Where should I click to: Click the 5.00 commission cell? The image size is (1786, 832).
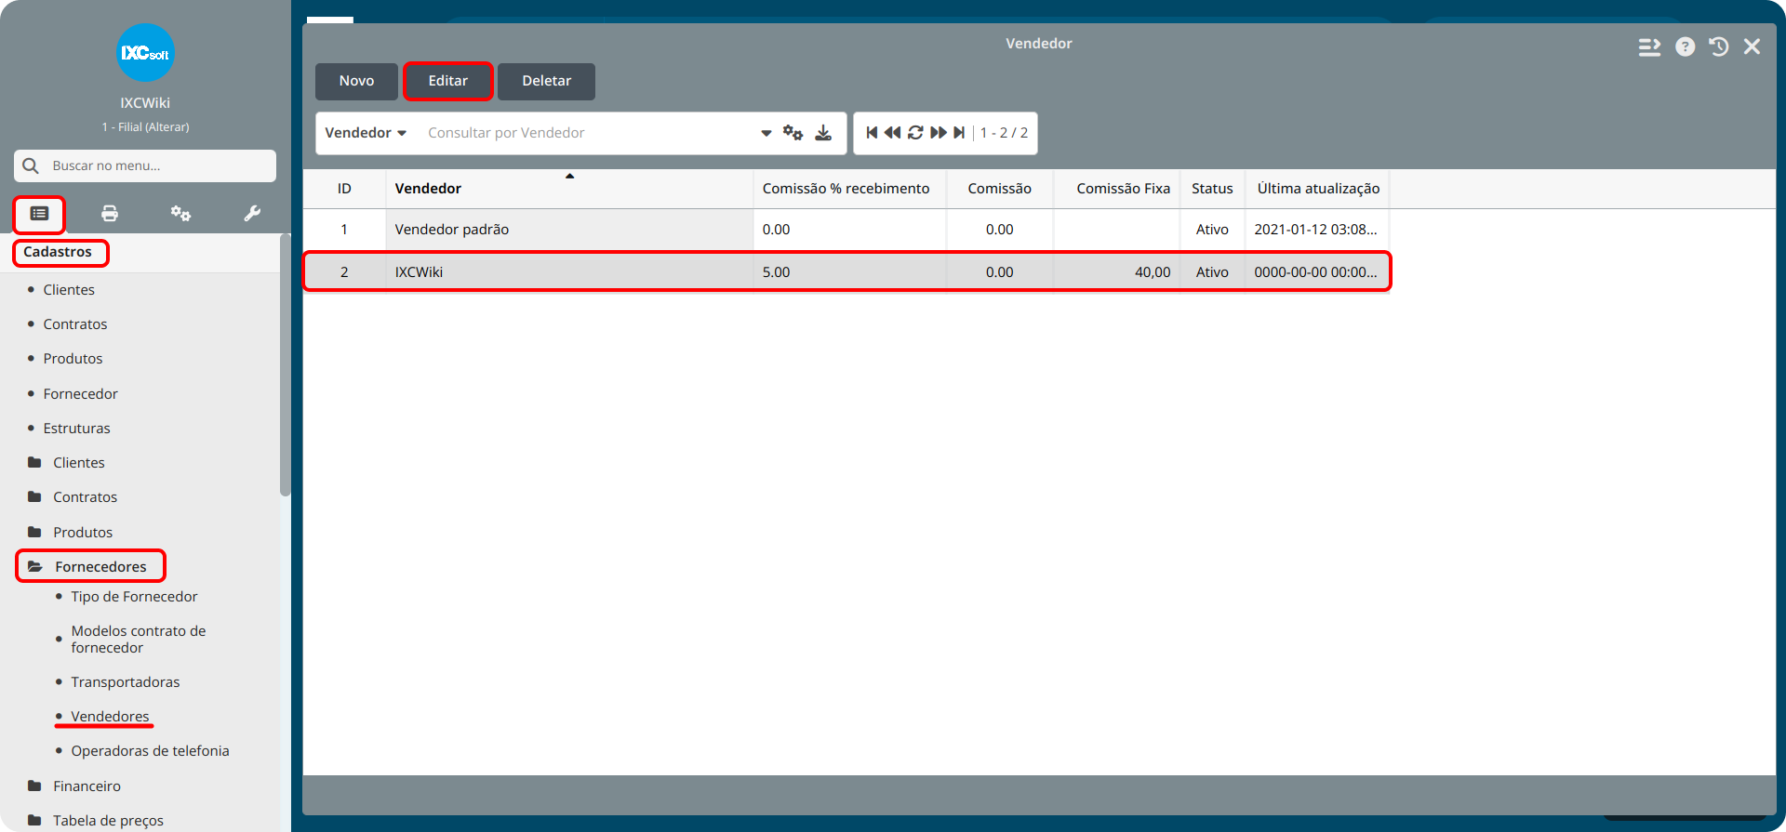tap(849, 272)
